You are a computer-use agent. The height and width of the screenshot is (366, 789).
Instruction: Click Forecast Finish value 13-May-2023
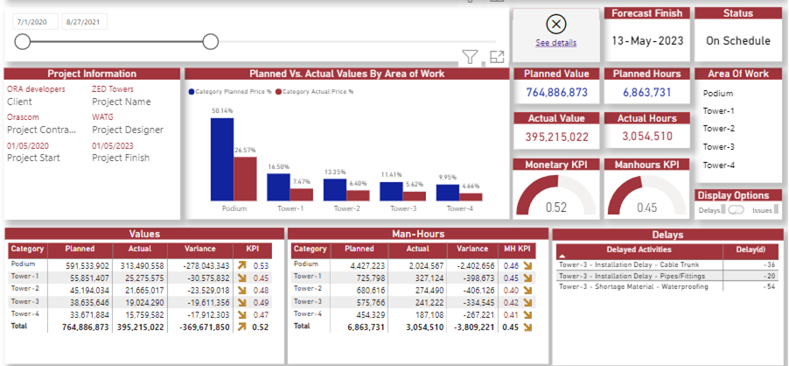click(647, 41)
